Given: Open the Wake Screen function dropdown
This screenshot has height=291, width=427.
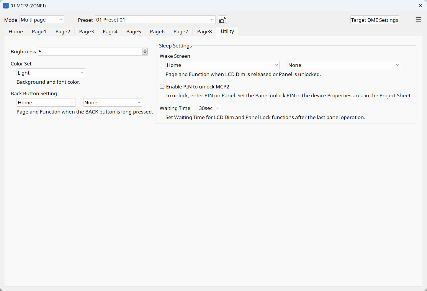Looking at the screenshot, I should click(344, 65).
